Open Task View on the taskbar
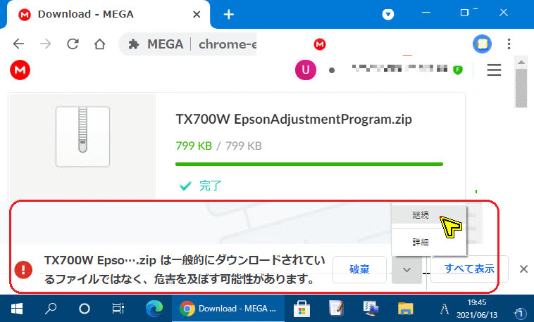534x322 pixels. [118, 309]
